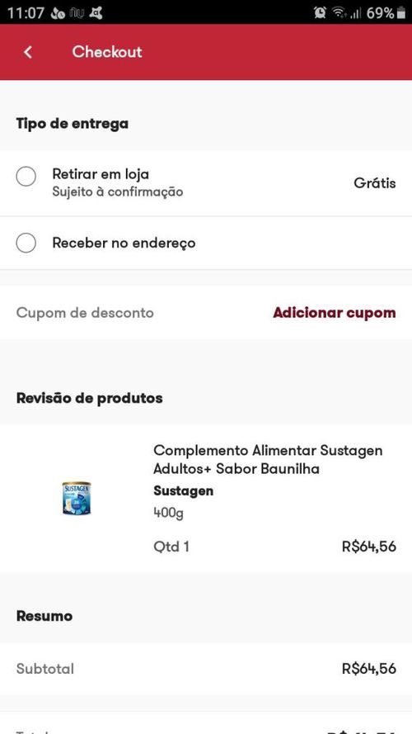The height and width of the screenshot is (734, 412).
Task: Tap the Qtd 1 quantity label
Action: pyautogui.click(x=171, y=547)
